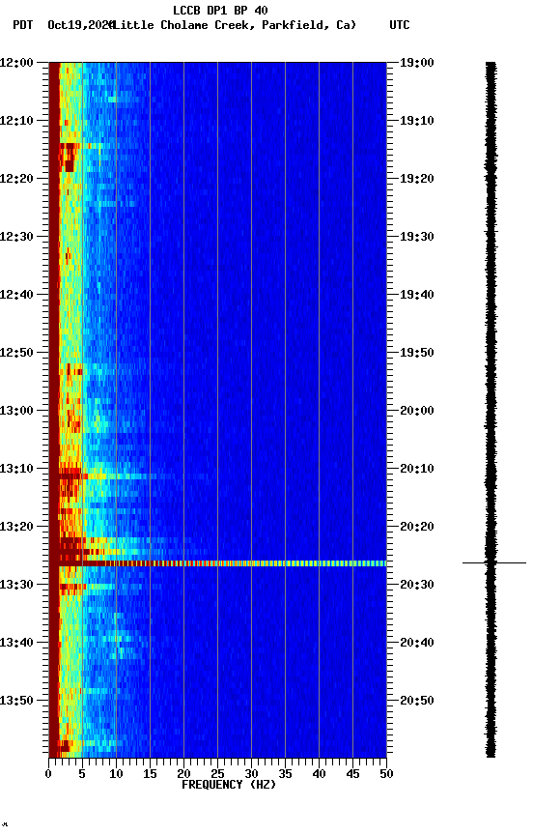Click the "12:30" PDT time label
The width and height of the screenshot is (533, 835).
pos(16,237)
